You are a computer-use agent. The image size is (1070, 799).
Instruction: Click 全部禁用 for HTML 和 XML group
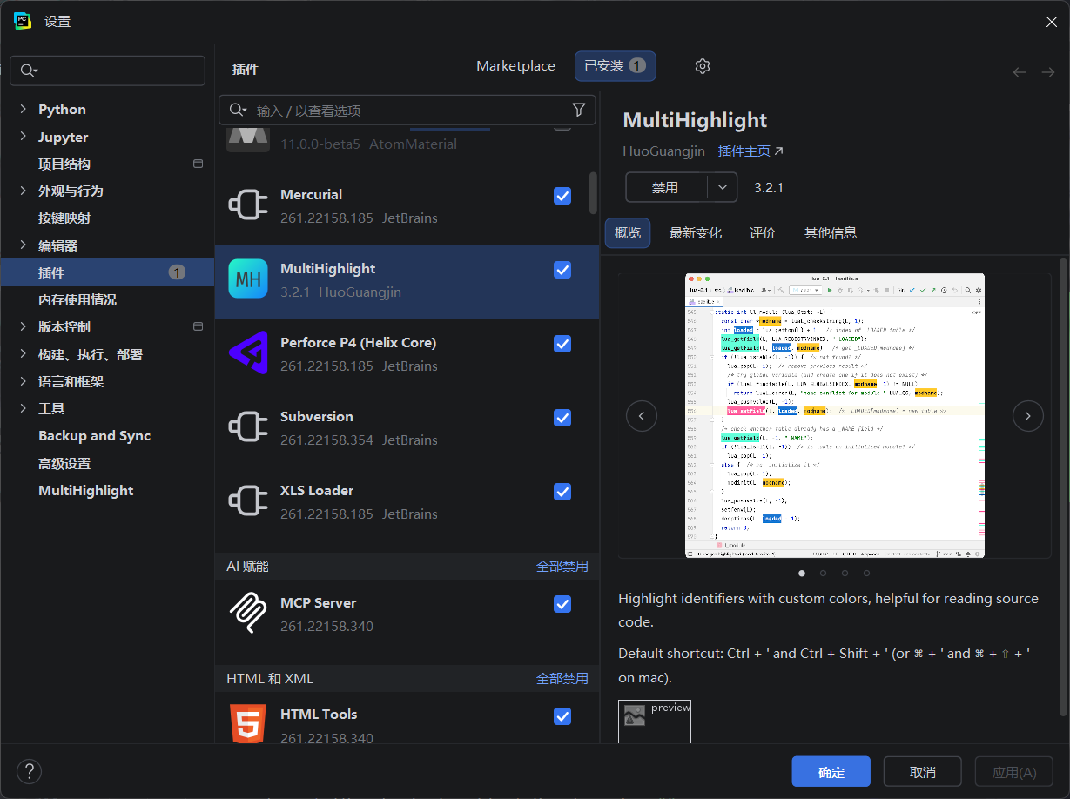(562, 679)
